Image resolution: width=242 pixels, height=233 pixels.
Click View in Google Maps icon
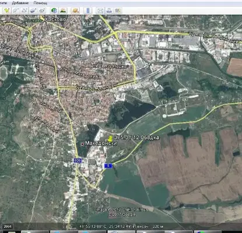(118, 10)
